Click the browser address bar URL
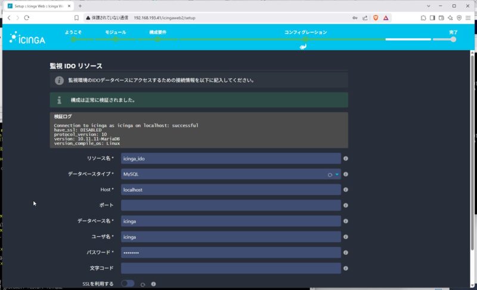This screenshot has width=477, height=290. [x=165, y=18]
